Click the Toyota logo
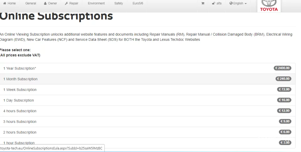Image resolution: width=301 pixels, height=152 pixels. click(269, 6)
